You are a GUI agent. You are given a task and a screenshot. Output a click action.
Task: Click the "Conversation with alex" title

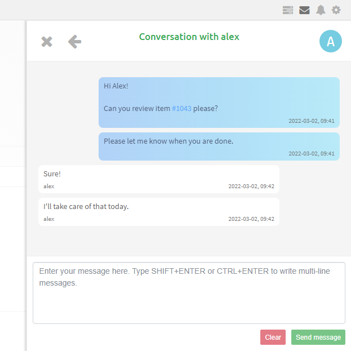pyautogui.click(x=189, y=37)
